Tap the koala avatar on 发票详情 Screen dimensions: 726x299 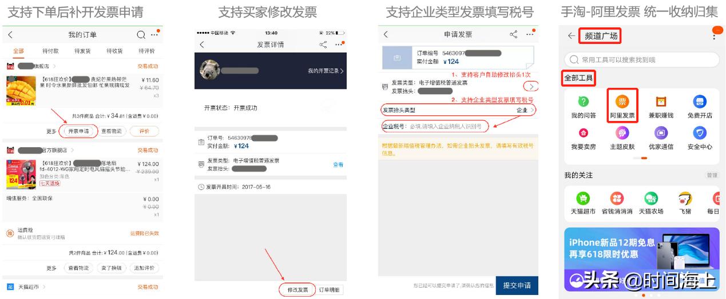pyautogui.click(x=209, y=70)
